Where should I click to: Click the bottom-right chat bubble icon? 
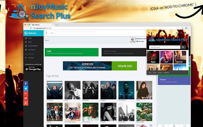tap(185, 126)
